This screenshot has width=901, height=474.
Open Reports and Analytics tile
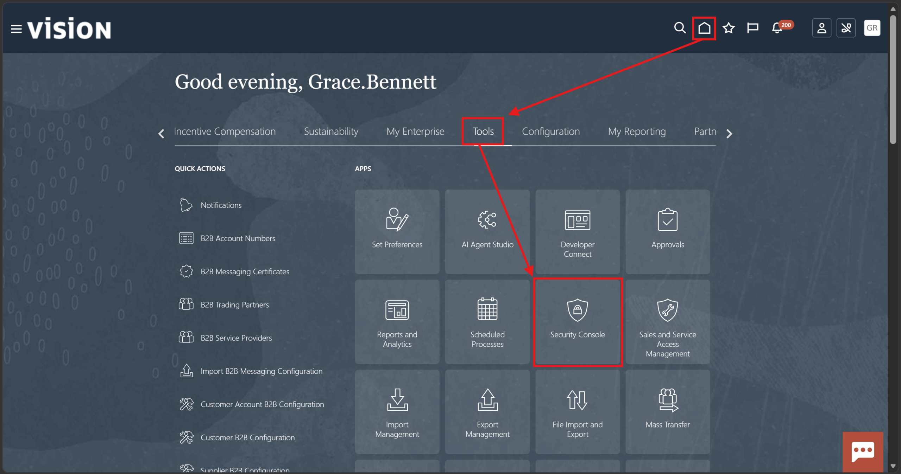(x=397, y=322)
